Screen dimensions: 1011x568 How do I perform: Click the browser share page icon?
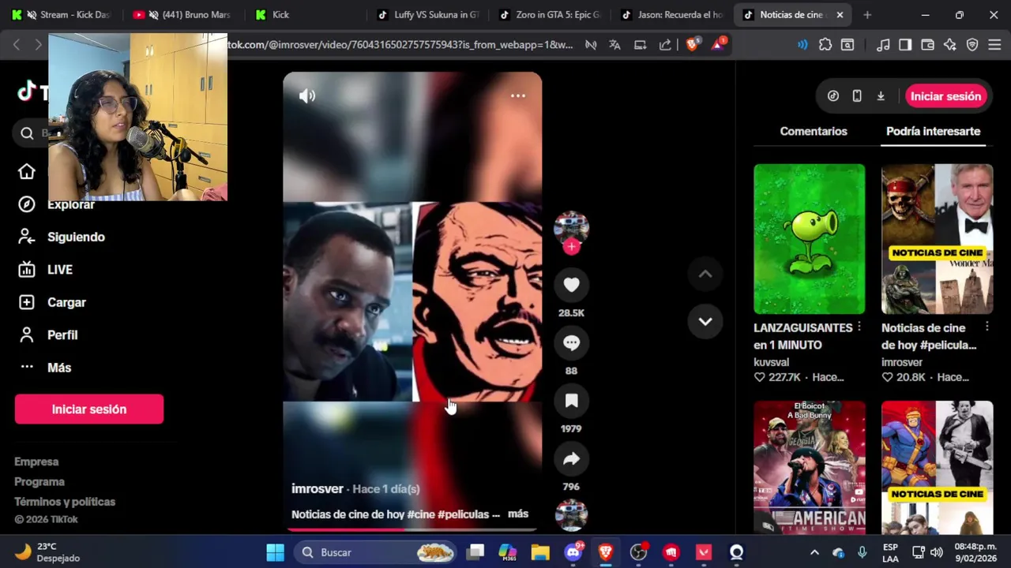tap(665, 45)
